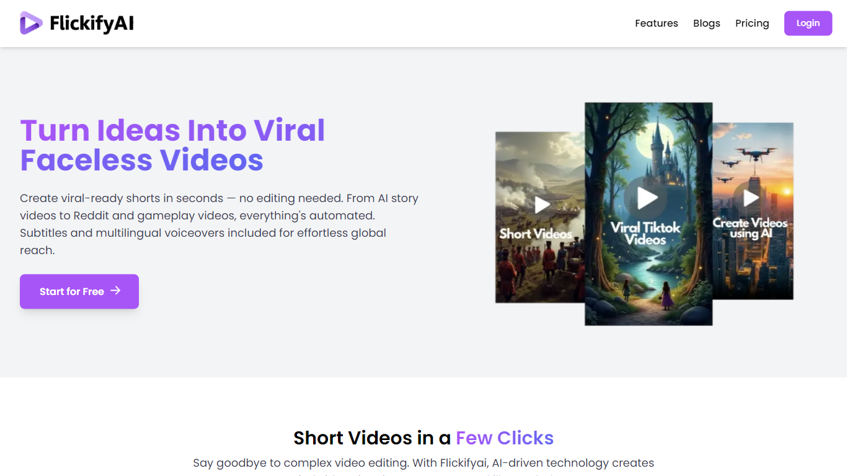This screenshot has height=476, width=847.
Task: Click the Login button
Action: [808, 23]
